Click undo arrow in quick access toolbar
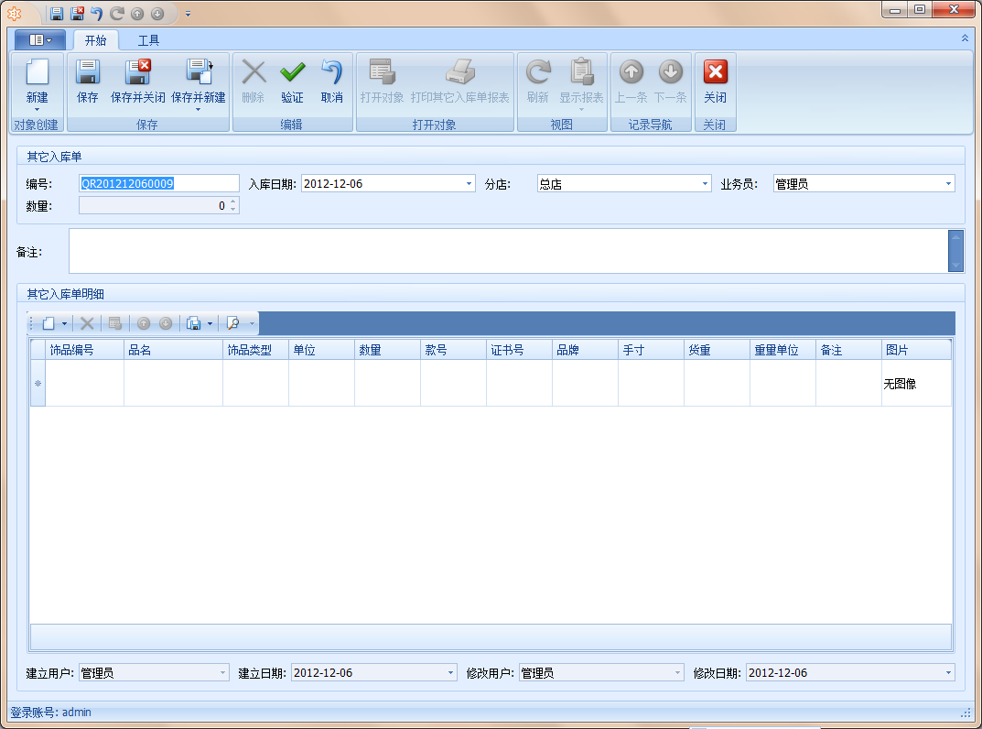This screenshot has height=729, width=982. pos(96,13)
